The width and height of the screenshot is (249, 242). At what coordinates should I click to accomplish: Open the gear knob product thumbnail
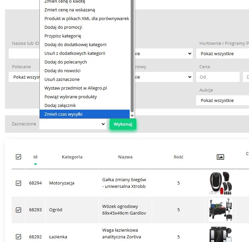(220, 183)
